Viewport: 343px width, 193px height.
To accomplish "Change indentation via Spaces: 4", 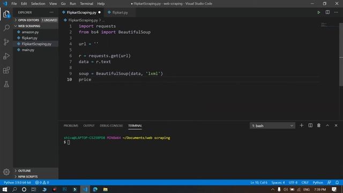I will (278, 182).
